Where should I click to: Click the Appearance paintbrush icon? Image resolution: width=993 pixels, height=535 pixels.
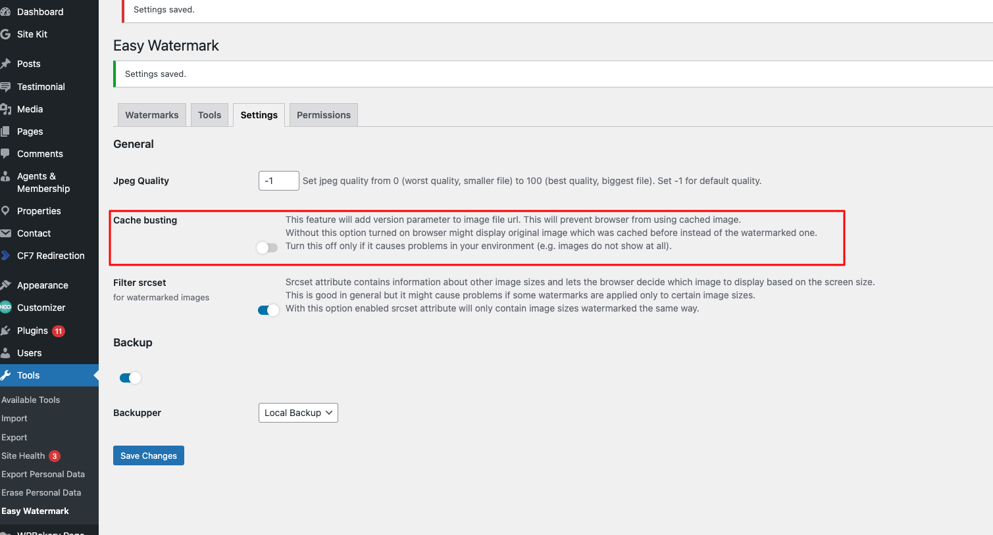(5, 285)
